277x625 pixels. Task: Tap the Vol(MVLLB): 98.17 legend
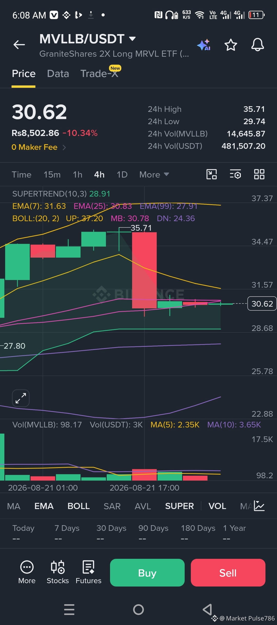click(47, 425)
